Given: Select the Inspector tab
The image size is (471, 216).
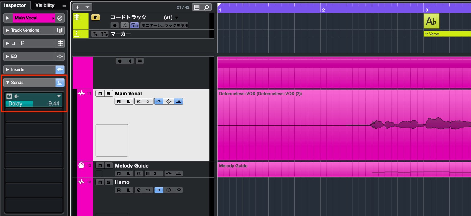Looking at the screenshot, I should (15, 5).
